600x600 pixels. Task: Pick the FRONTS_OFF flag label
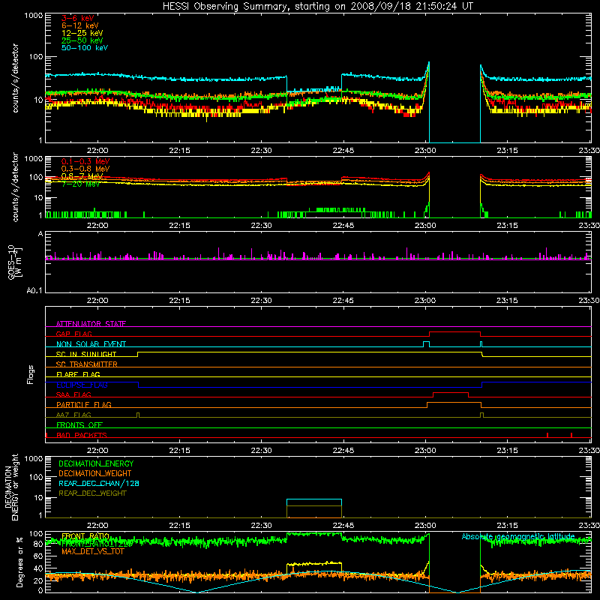coord(79,424)
